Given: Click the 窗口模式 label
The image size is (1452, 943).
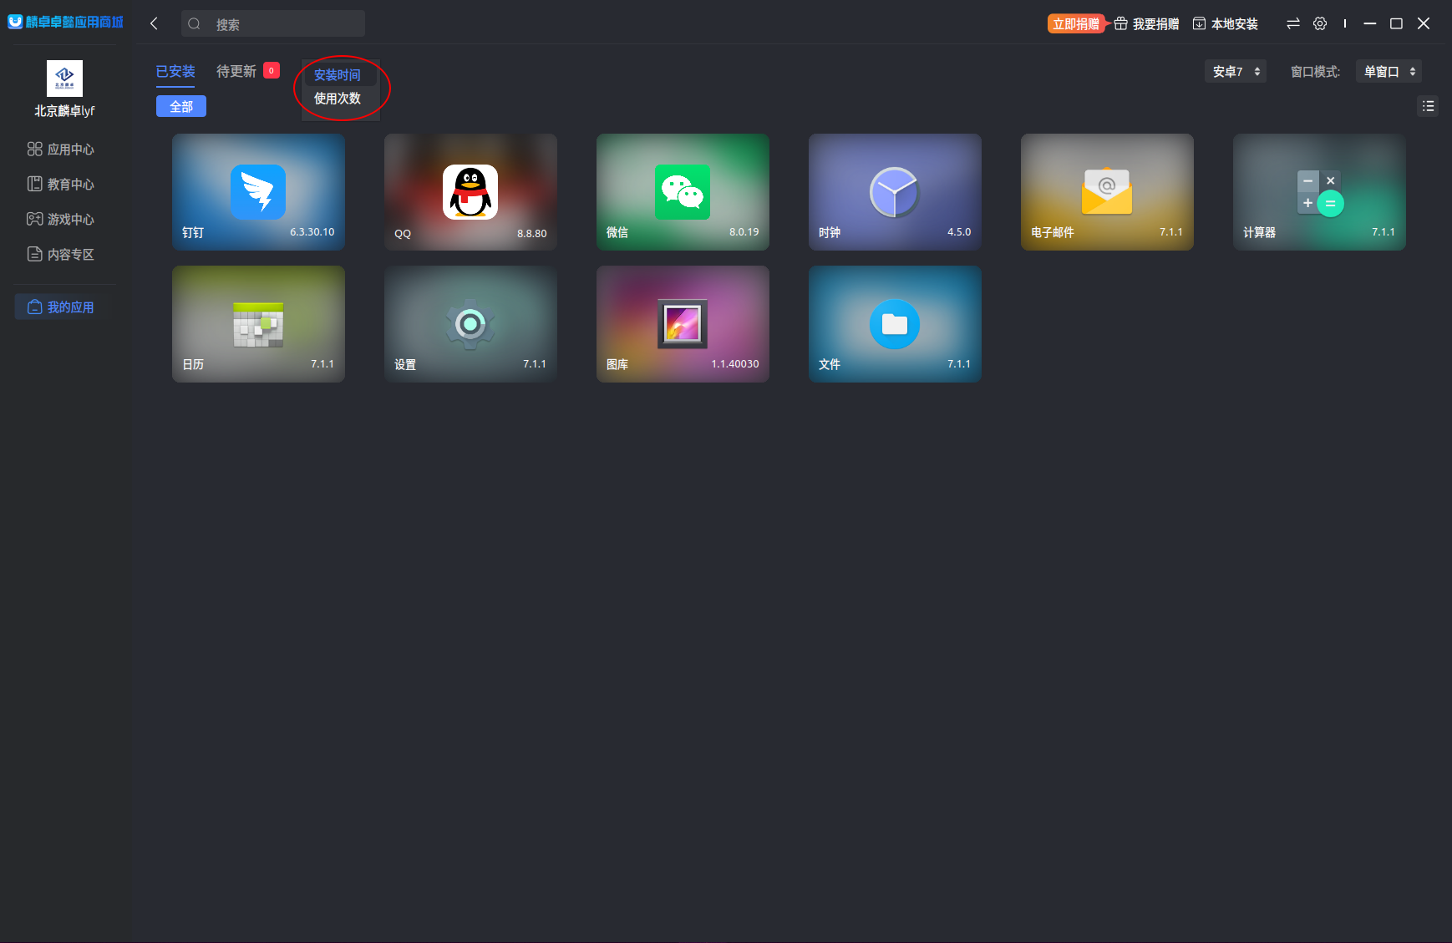Looking at the screenshot, I should pyautogui.click(x=1315, y=72).
